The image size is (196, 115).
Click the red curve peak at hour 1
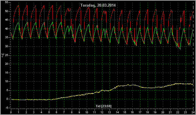[18, 5]
